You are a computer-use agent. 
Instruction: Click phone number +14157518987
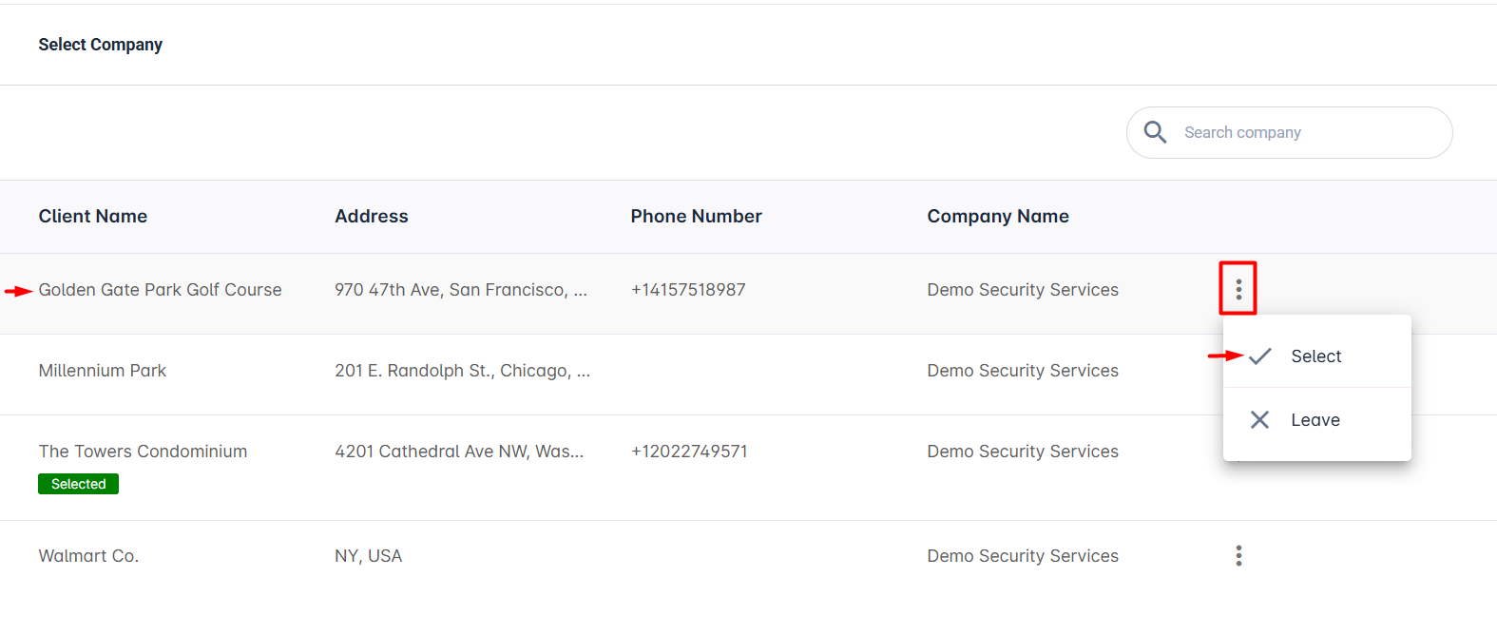click(688, 290)
